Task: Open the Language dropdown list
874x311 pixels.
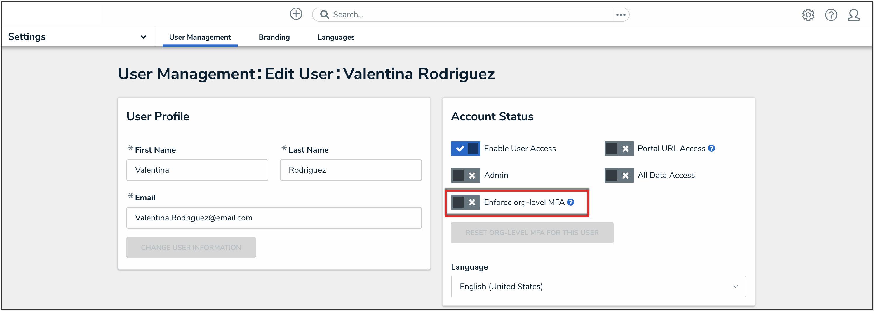Action: 598,286
